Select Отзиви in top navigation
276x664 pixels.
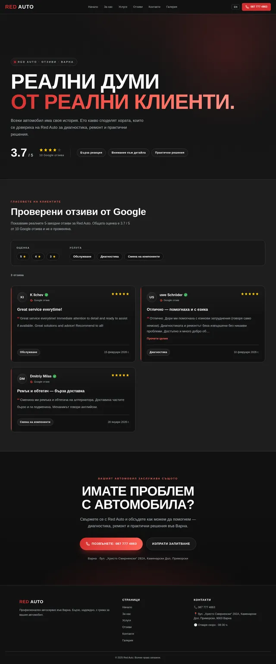[x=138, y=7]
